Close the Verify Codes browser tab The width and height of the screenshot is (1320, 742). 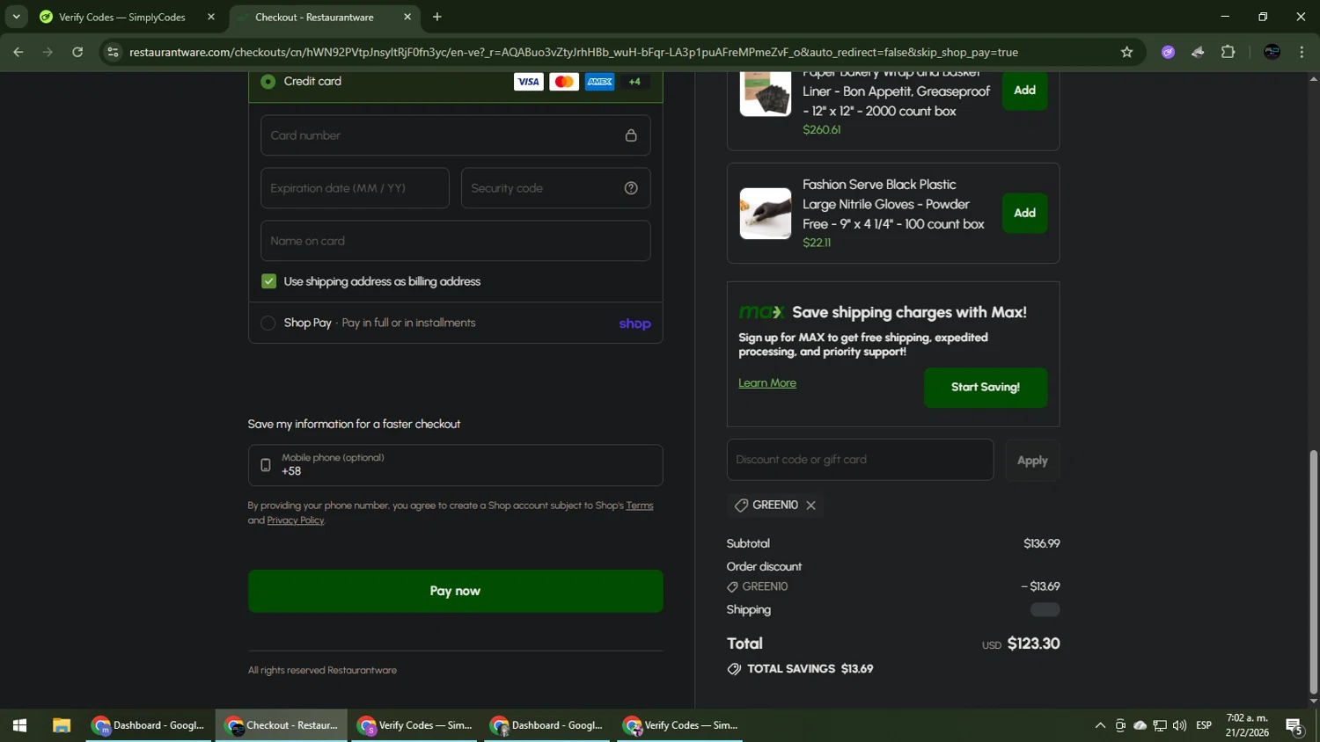pyautogui.click(x=211, y=17)
